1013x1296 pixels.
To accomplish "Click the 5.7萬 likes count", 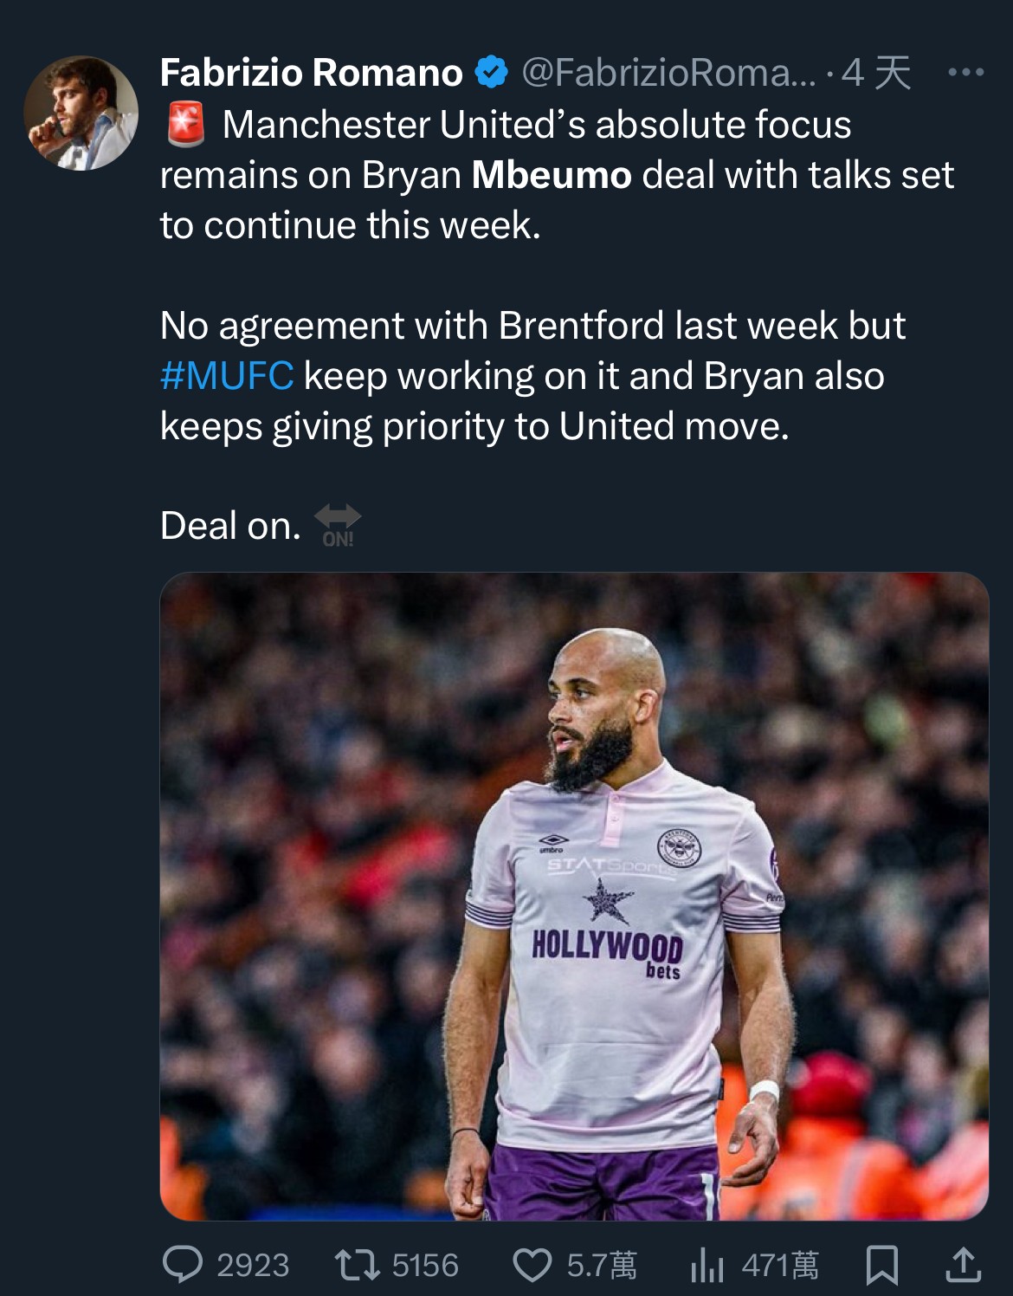I will (x=602, y=1266).
